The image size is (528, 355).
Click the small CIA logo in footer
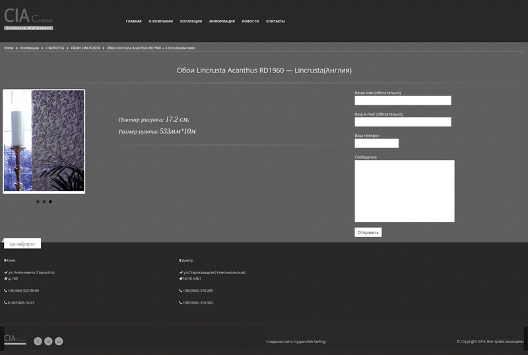click(15, 340)
